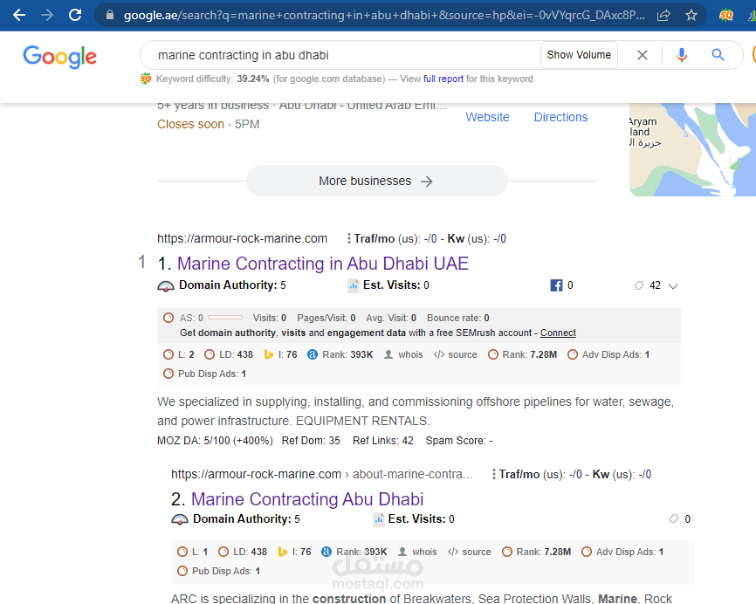
Task: Select the 'Spam Score: -' text
Action: tap(459, 441)
